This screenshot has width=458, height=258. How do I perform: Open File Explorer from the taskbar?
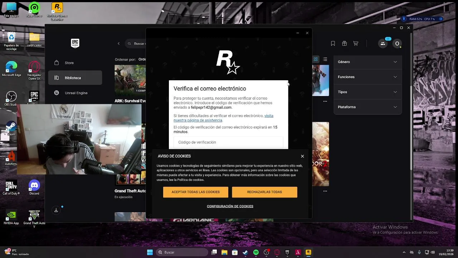[224, 252]
